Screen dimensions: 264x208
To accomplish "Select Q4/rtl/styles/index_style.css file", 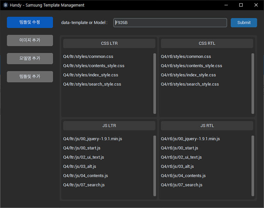I will pos(188,75).
